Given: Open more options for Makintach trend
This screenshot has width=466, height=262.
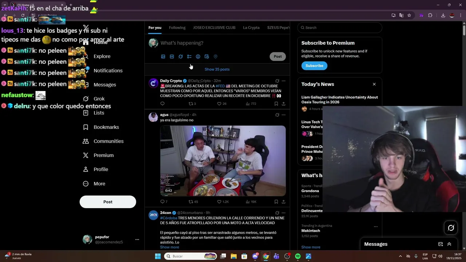Looking at the screenshot, I should point(375,227).
